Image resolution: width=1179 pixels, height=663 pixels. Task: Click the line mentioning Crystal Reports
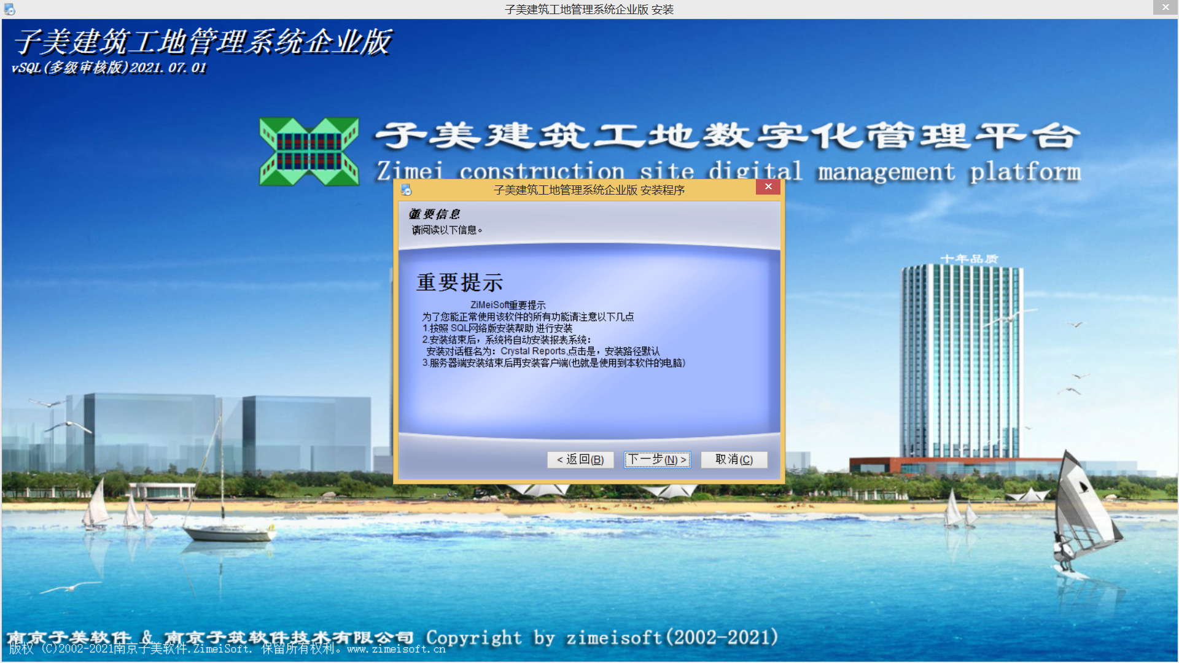[x=543, y=351]
